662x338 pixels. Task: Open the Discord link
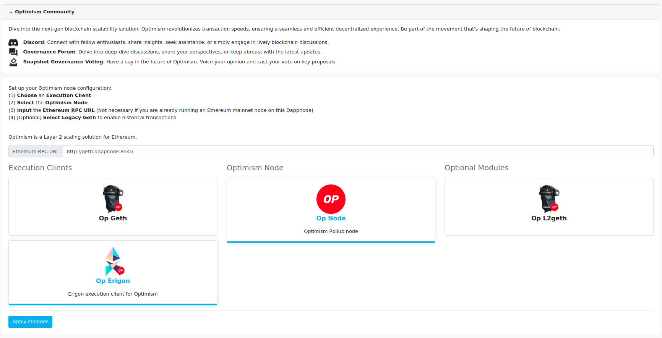click(34, 42)
